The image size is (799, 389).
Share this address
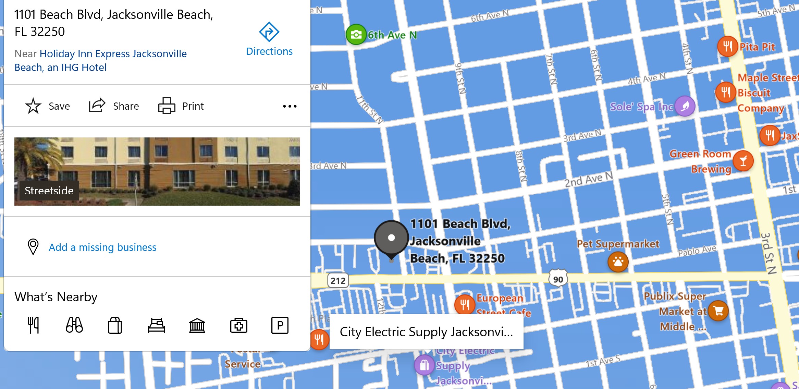click(x=97, y=106)
